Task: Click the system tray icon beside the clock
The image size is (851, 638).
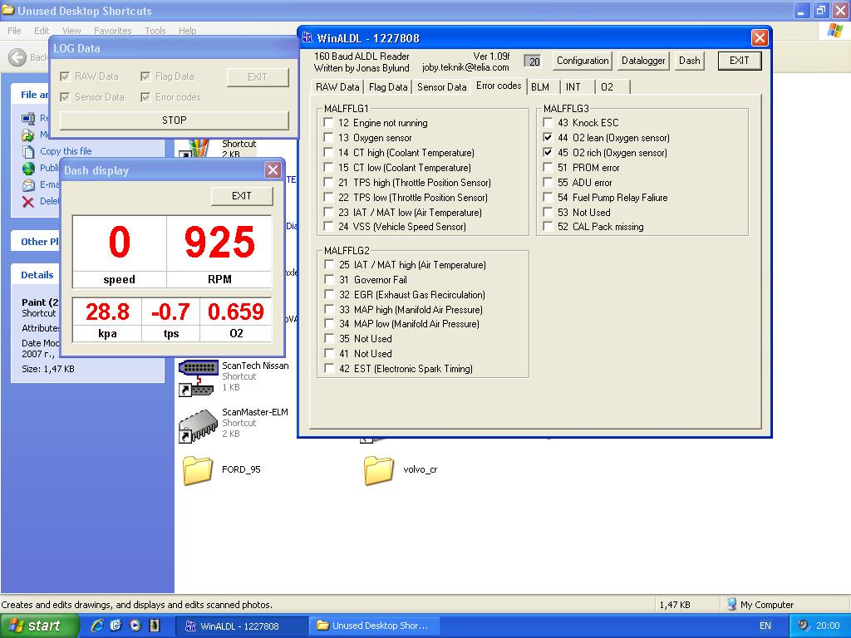Action: (x=804, y=626)
